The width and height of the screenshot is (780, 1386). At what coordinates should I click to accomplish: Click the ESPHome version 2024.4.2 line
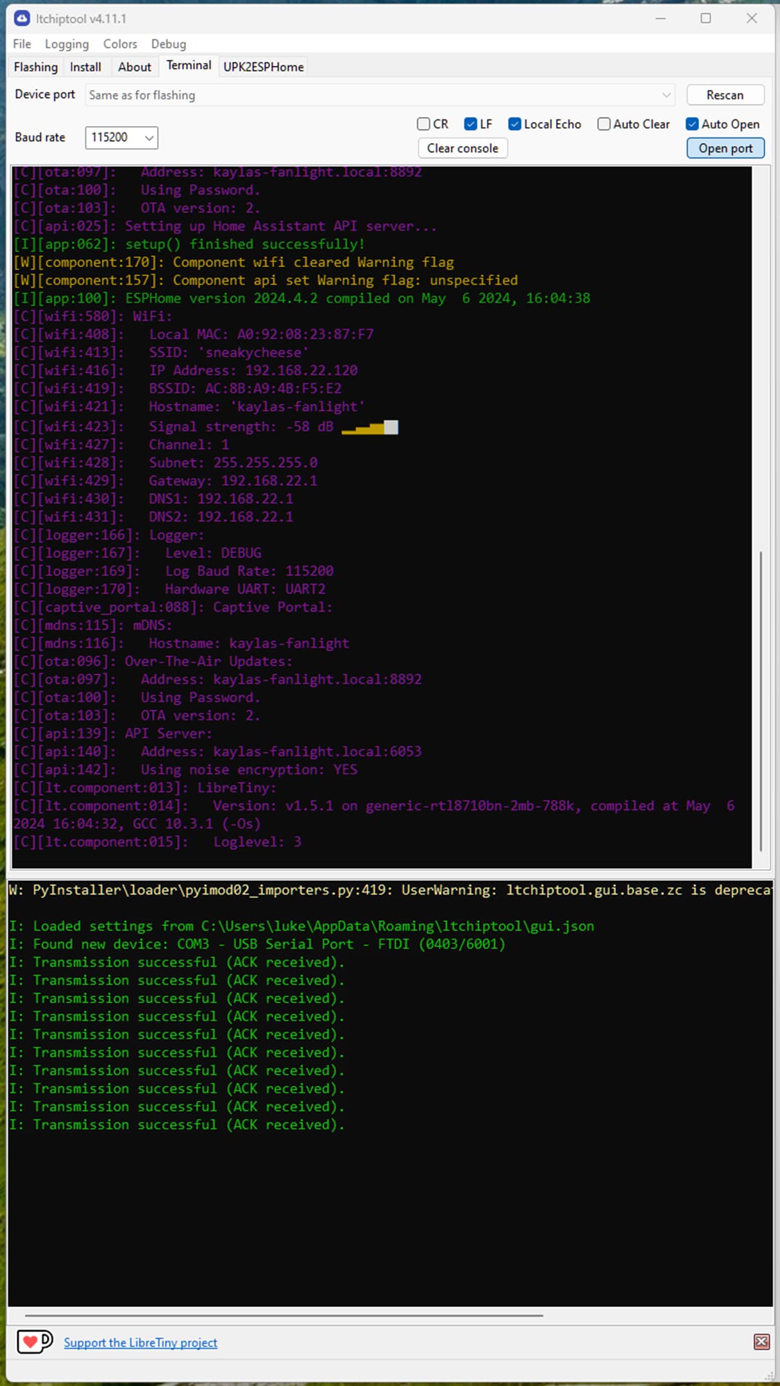301,298
